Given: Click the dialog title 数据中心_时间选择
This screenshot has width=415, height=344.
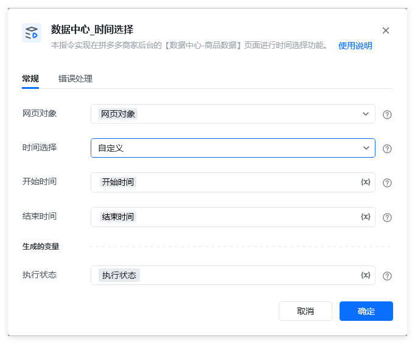Looking at the screenshot, I should point(92,29).
